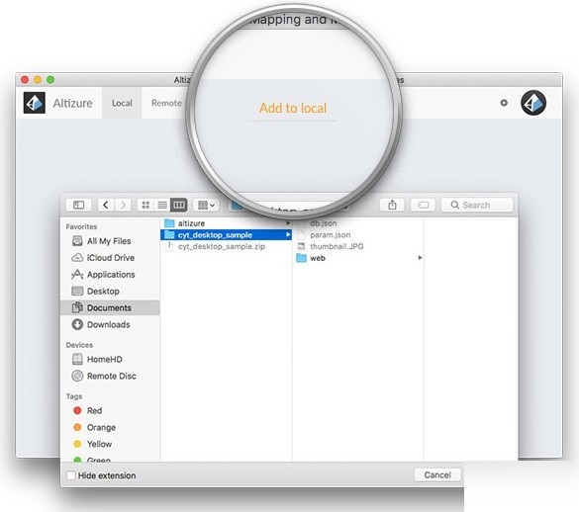Expand the web folder arrow
The width and height of the screenshot is (579, 512).
[420, 257]
